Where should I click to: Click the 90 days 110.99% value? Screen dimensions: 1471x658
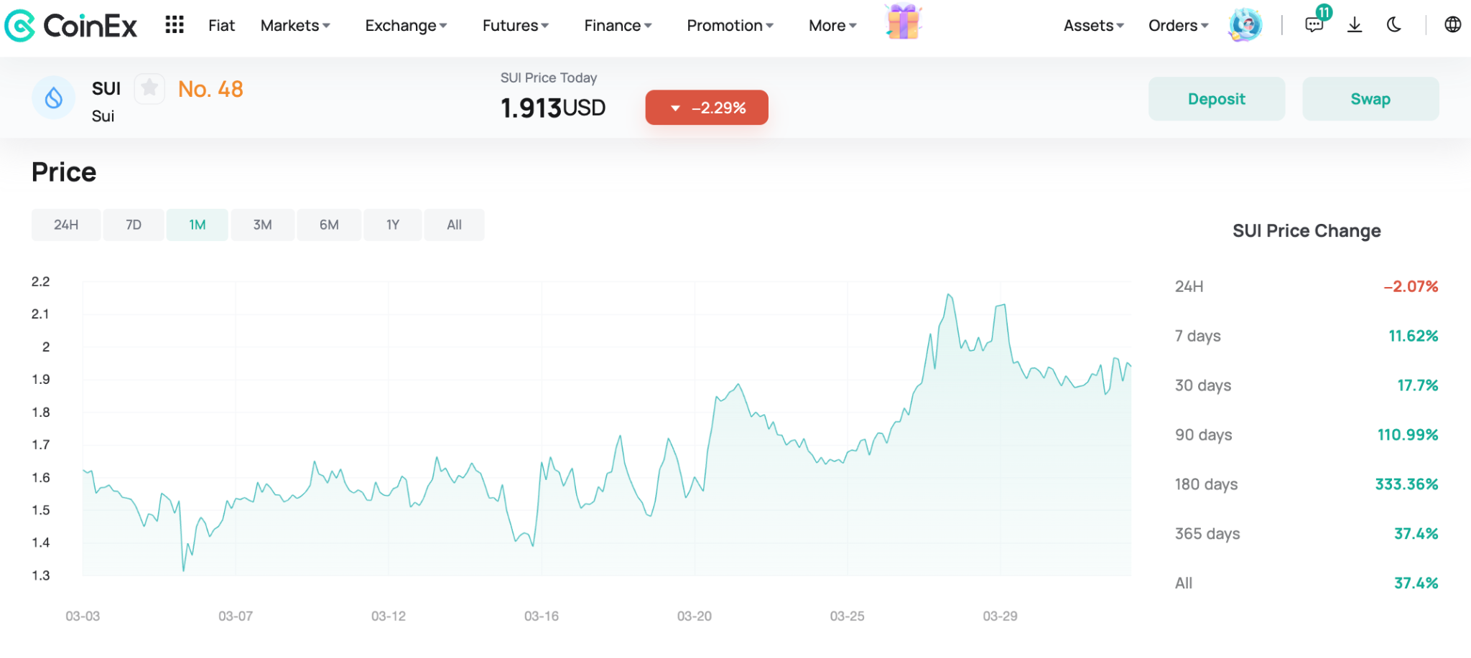pos(1408,435)
